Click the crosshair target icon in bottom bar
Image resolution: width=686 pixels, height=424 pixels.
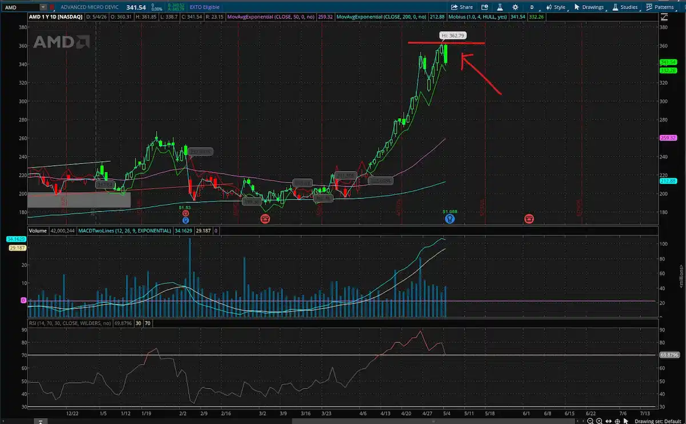point(617,421)
